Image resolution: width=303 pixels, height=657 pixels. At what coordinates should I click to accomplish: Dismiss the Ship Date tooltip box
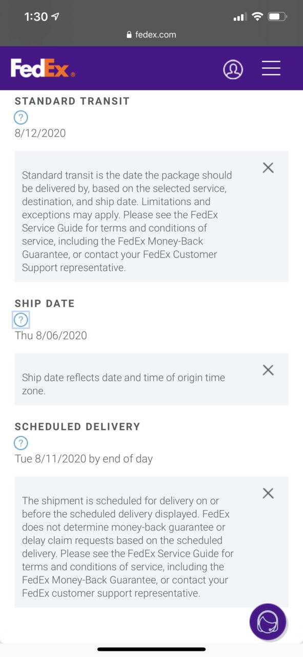coord(268,370)
